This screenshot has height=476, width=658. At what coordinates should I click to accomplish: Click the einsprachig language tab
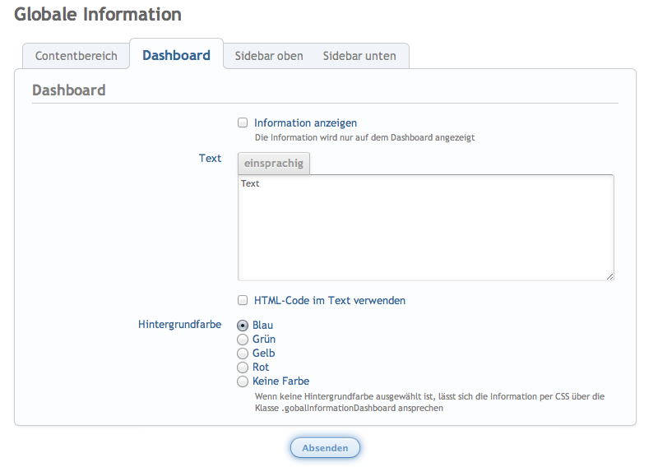(274, 163)
